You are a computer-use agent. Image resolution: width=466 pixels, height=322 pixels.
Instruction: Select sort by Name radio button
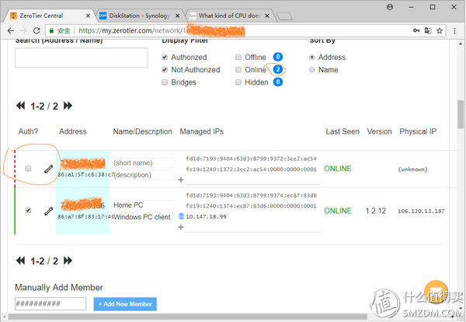click(x=311, y=70)
